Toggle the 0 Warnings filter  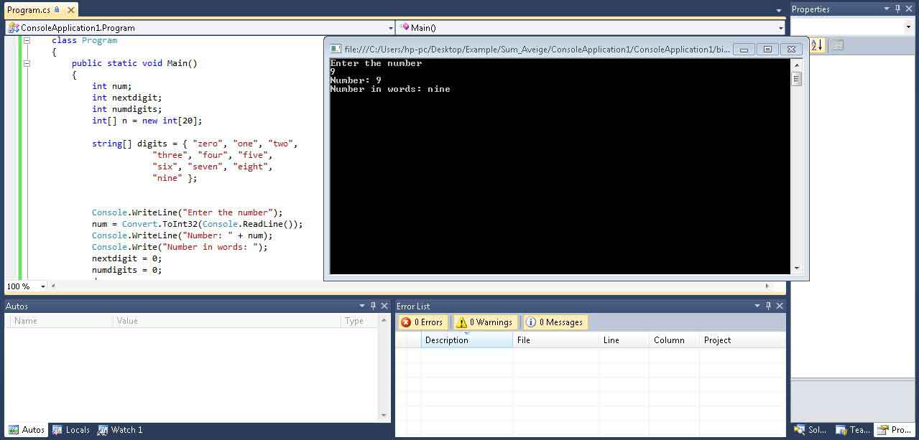click(x=485, y=322)
